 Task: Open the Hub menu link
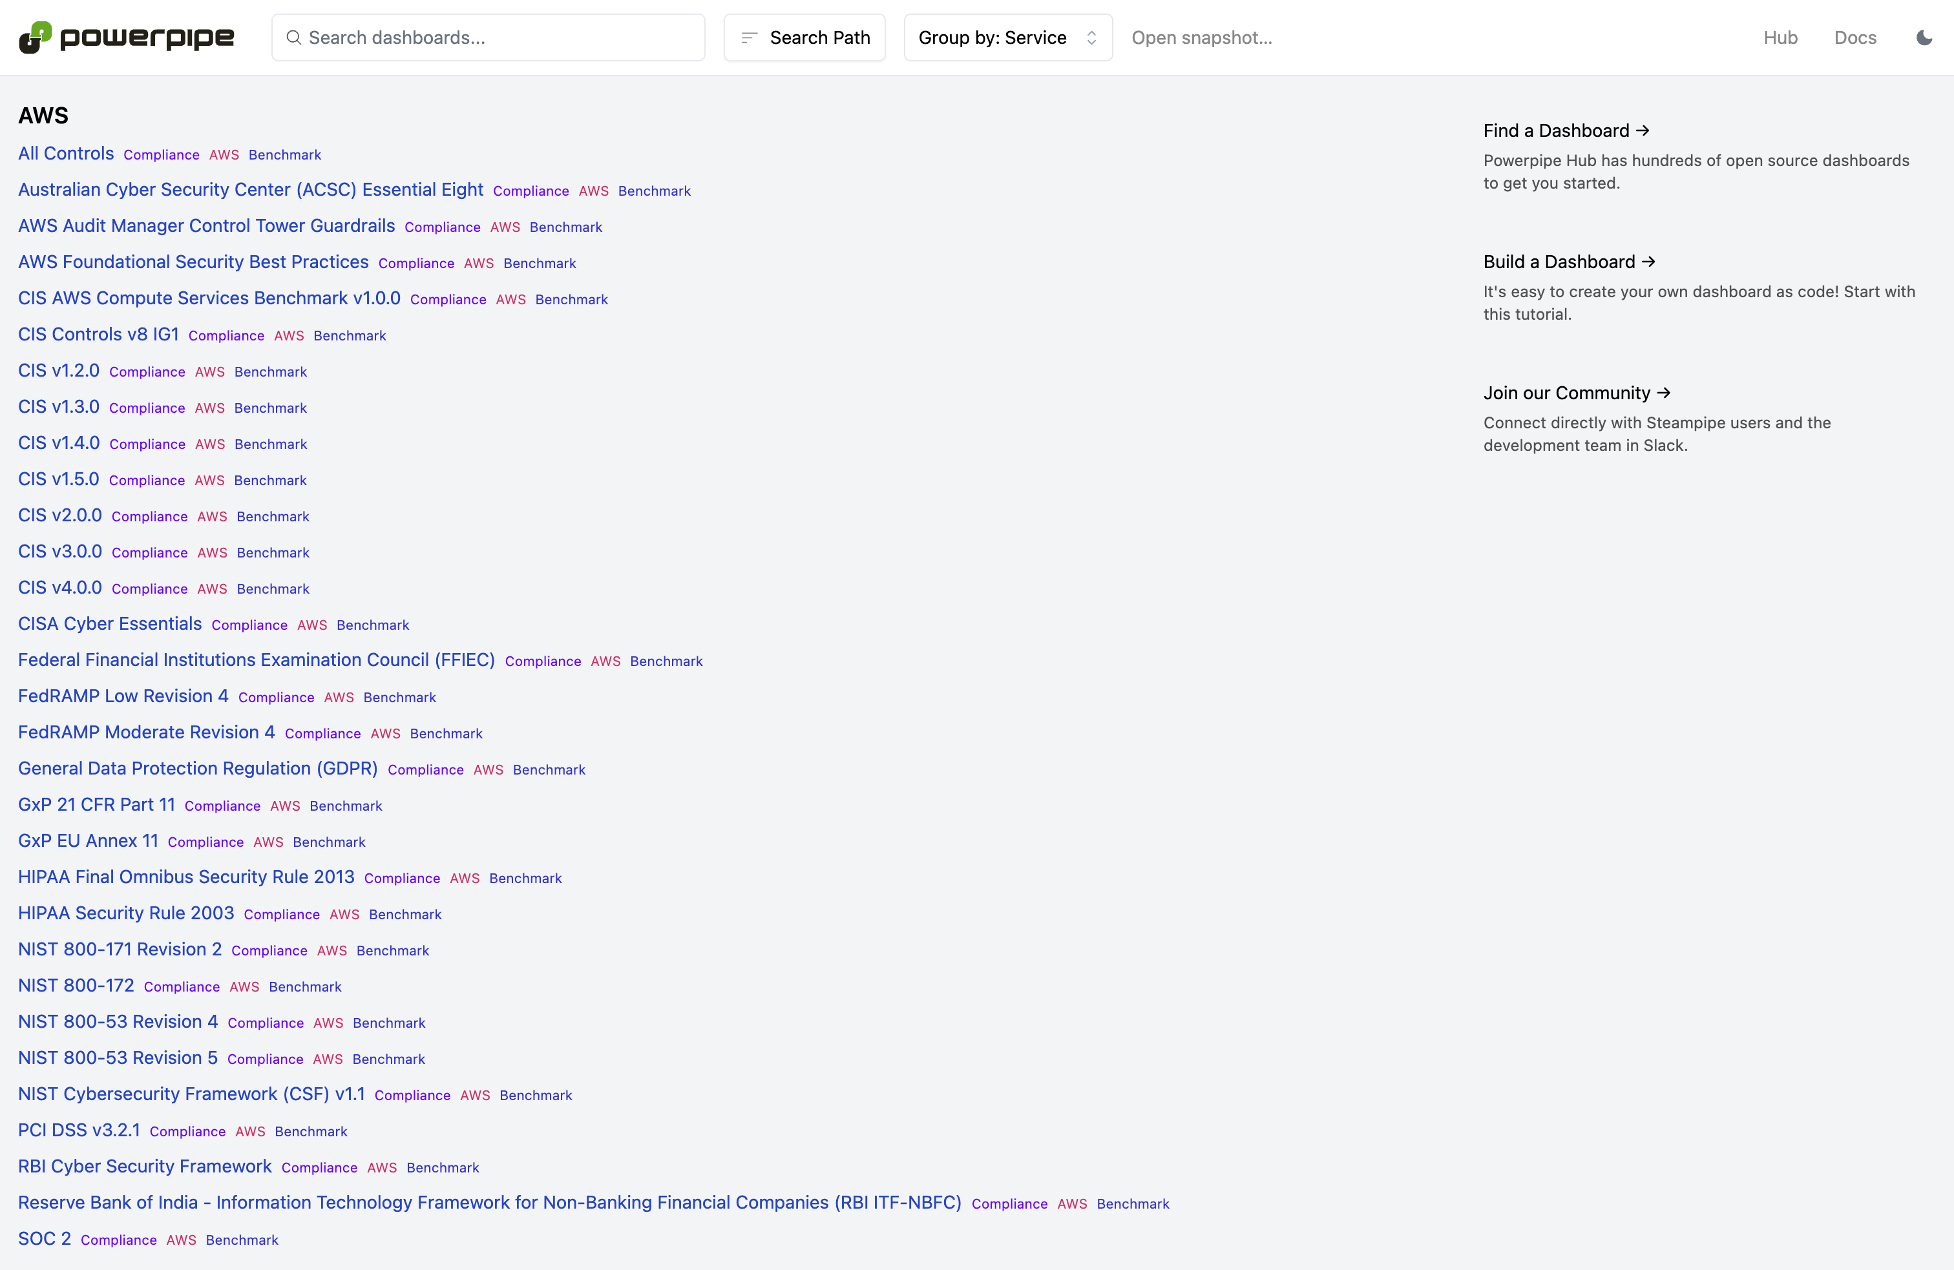pos(1780,37)
